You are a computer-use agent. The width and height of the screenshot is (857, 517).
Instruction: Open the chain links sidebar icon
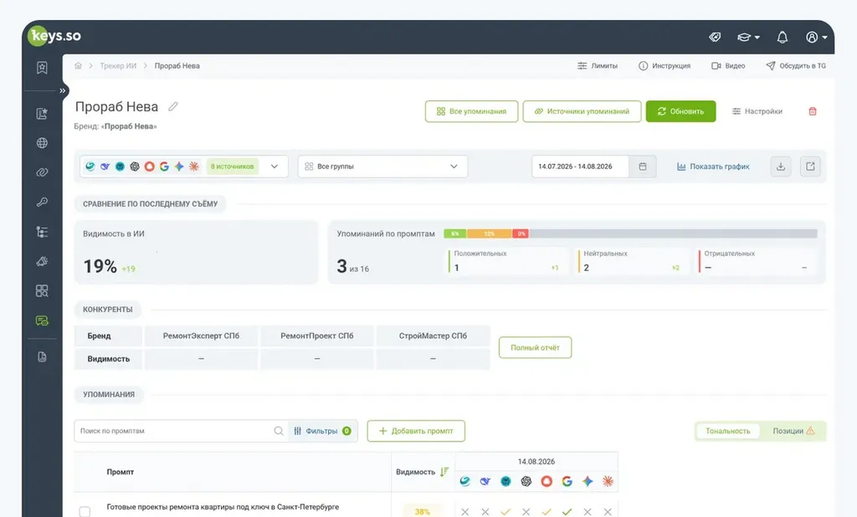[x=42, y=172]
